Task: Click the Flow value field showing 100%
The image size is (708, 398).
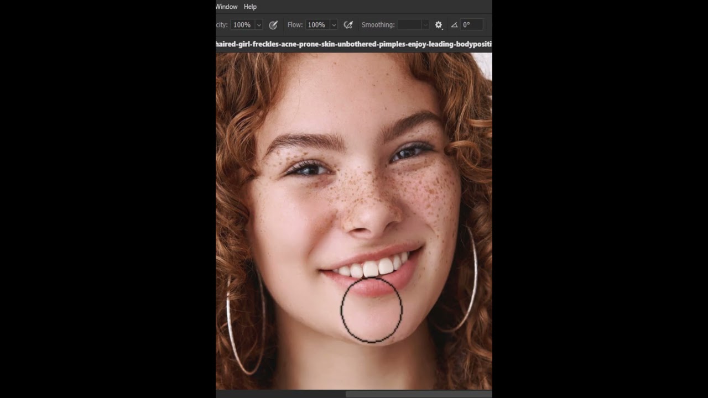Action: (x=317, y=25)
